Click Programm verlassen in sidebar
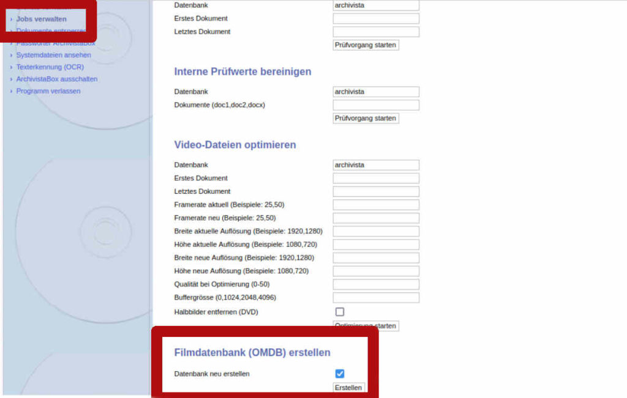The width and height of the screenshot is (627, 398). click(48, 91)
